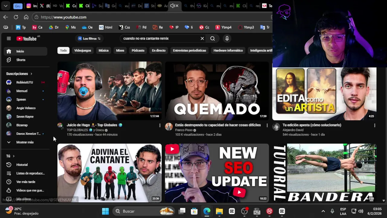Open the Css bookmark
Viewport: 387px width, 218px height.
tap(125, 27)
